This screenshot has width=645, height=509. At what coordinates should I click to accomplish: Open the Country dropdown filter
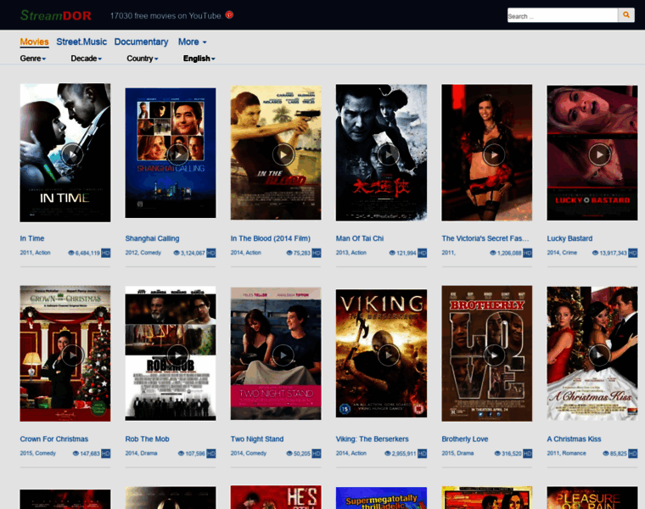tap(143, 59)
